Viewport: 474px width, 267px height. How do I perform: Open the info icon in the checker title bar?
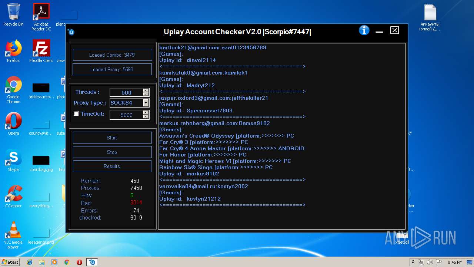click(x=364, y=30)
